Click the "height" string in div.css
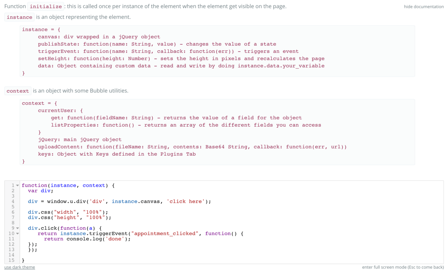The width and height of the screenshot is (448, 272). (x=67, y=218)
